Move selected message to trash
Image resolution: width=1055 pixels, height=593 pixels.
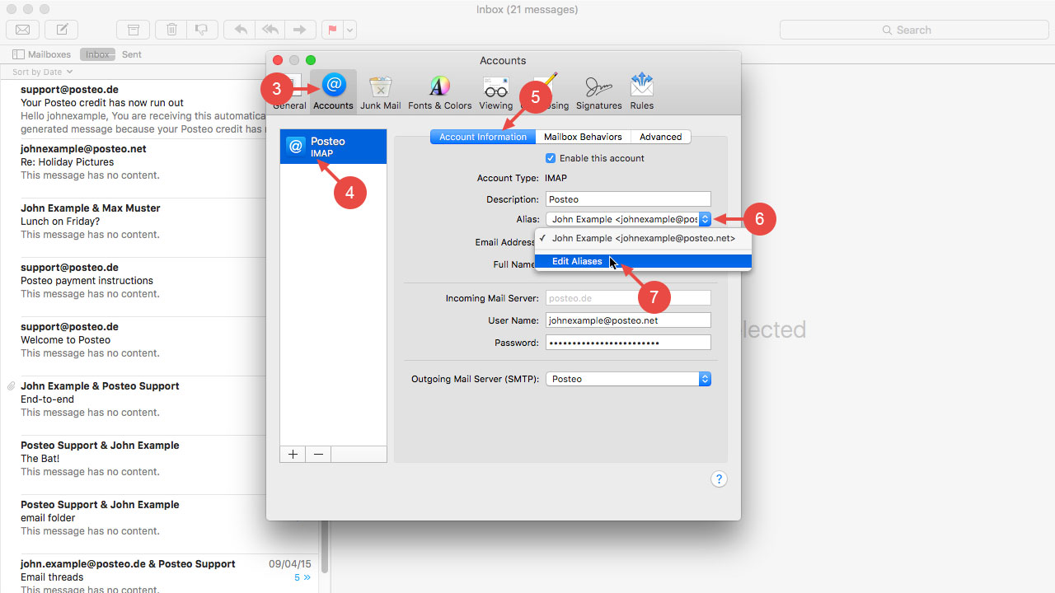[x=171, y=29]
